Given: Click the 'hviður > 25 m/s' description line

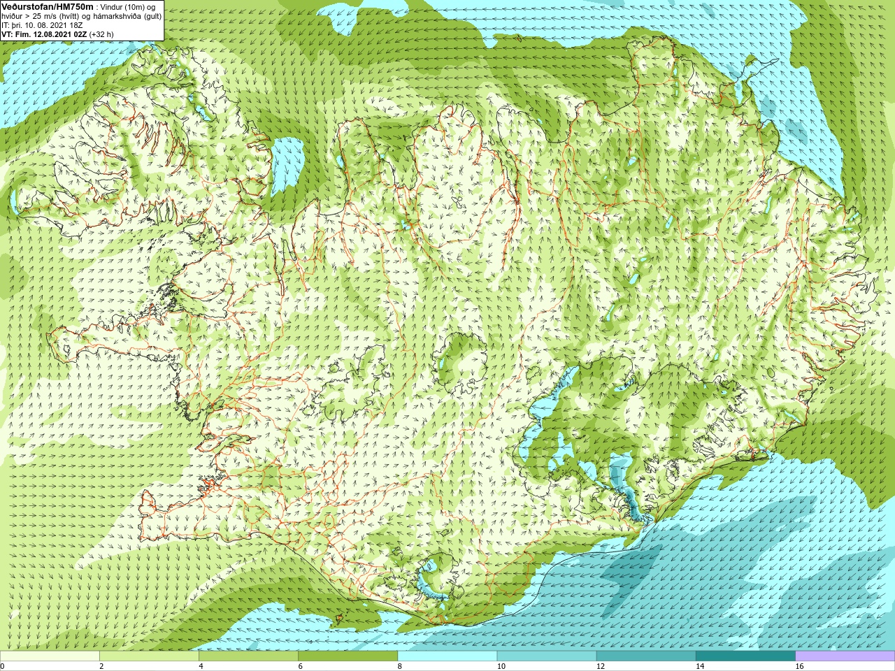Looking at the screenshot, I should [81, 15].
